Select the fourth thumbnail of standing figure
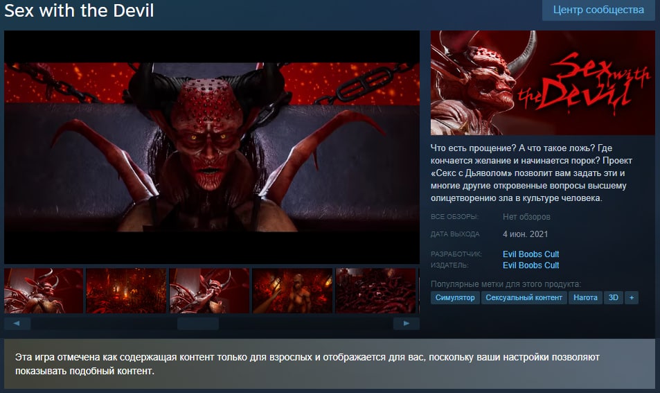 [x=292, y=290]
